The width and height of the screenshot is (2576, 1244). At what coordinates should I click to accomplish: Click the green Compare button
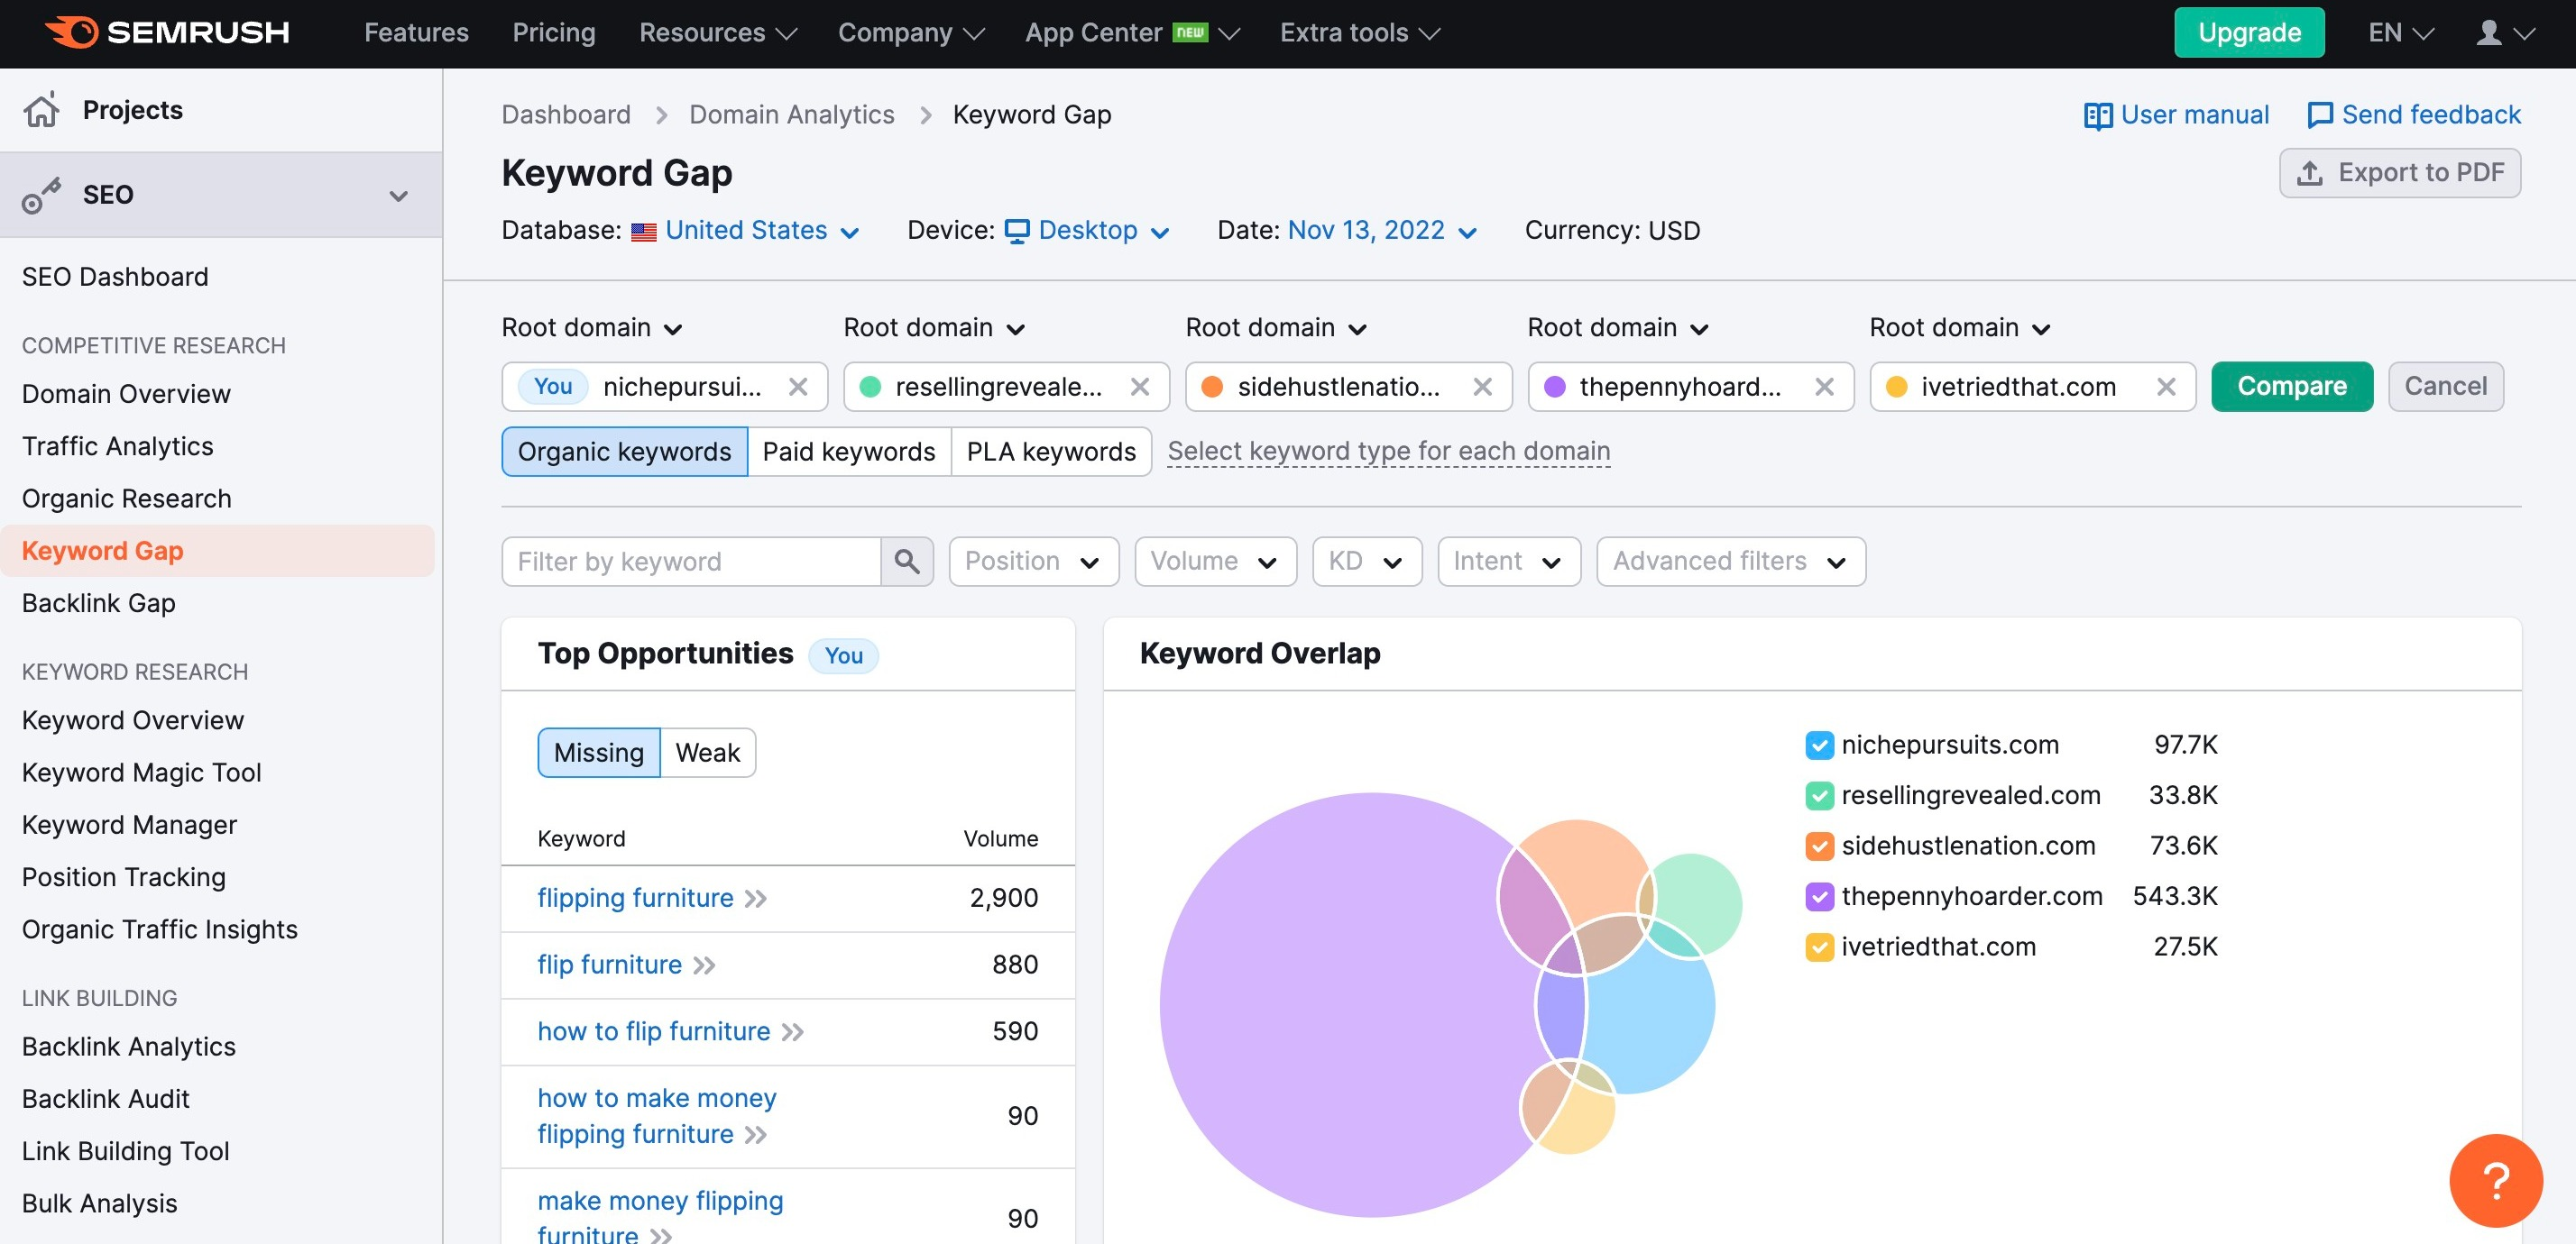click(2292, 387)
